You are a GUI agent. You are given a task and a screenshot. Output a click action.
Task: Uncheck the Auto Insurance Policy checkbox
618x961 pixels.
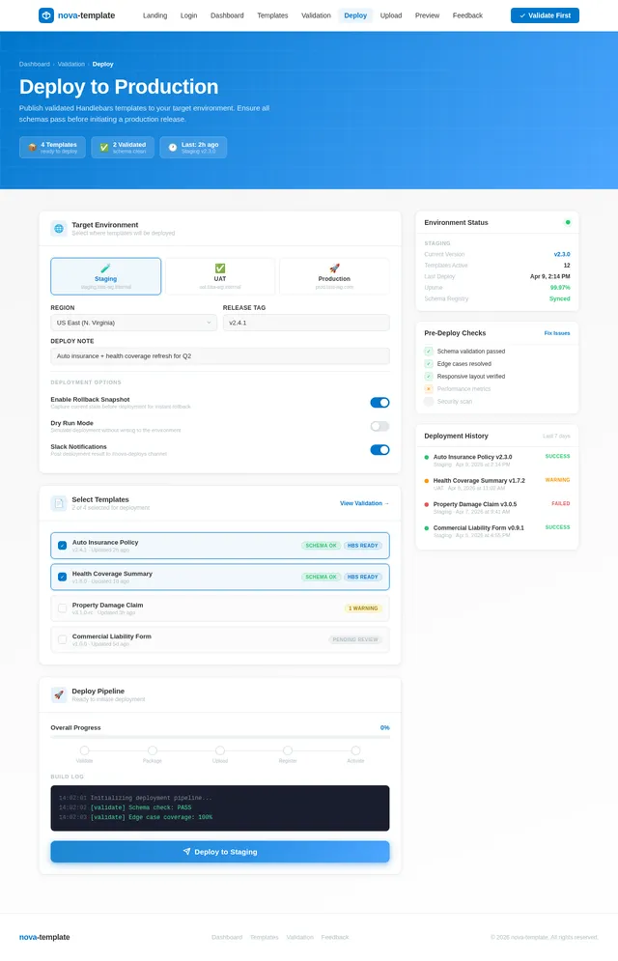coord(62,546)
